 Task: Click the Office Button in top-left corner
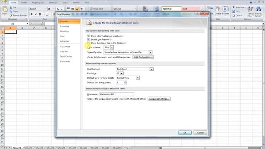(x=4, y=2)
